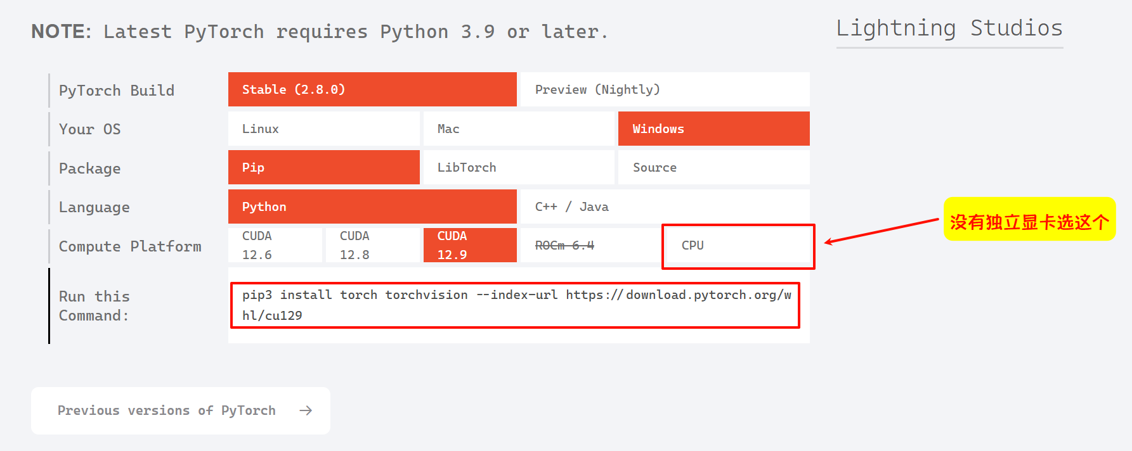Image resolution: width=1132 pixels, height=451 pixels.
Task: Click the pip3 install command text
Action: click(x=515, y=305)
